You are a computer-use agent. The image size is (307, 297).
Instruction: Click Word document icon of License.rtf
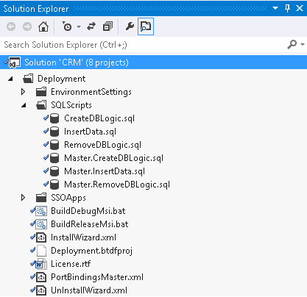41,264
